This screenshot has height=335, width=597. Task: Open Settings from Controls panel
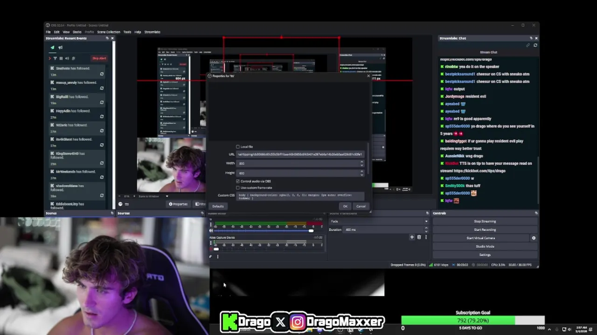485,255
